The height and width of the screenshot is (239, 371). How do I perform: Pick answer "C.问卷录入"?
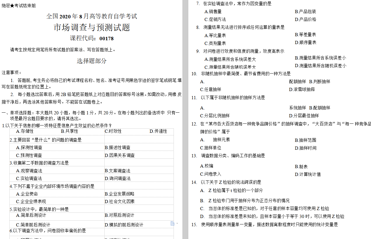tap(211, 174)
